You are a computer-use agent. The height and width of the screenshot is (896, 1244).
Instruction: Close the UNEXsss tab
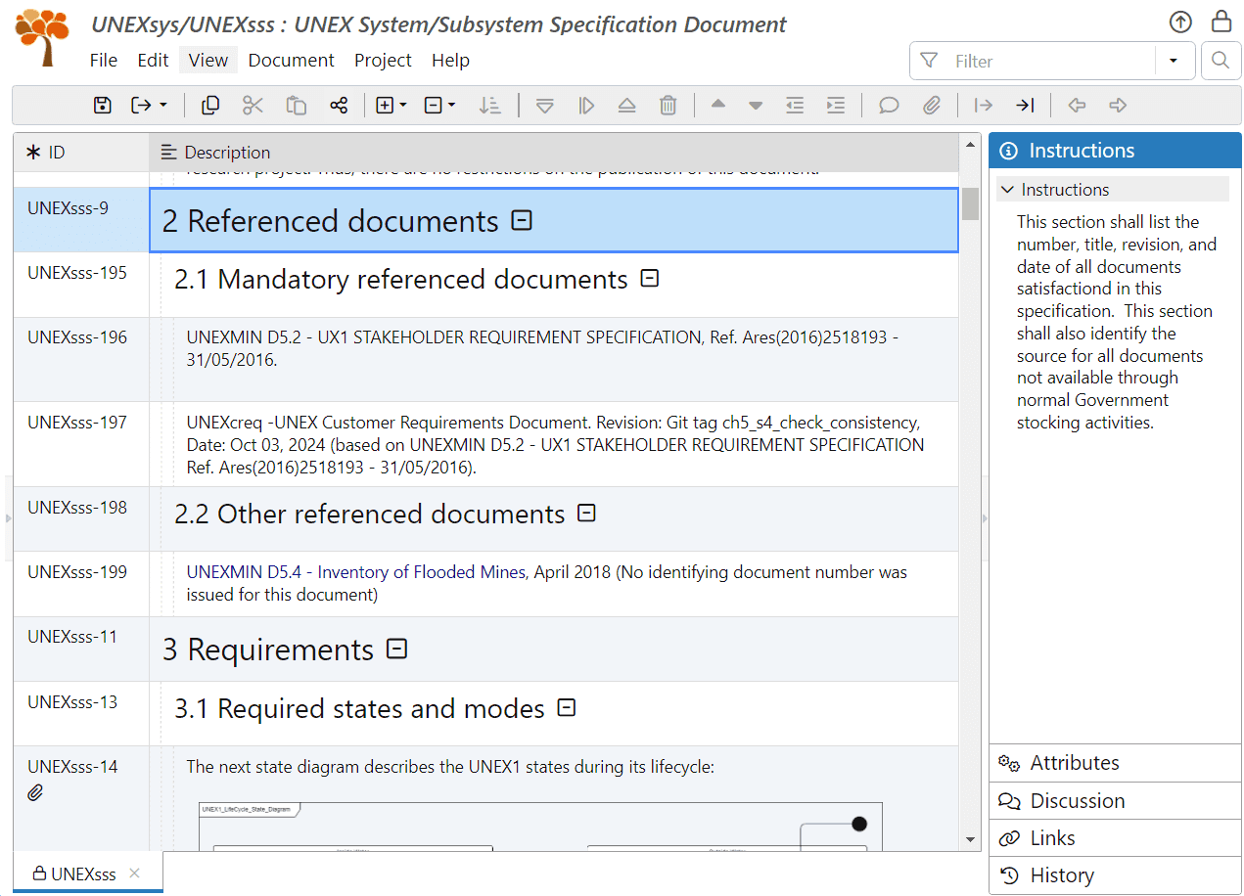point(135,874)
